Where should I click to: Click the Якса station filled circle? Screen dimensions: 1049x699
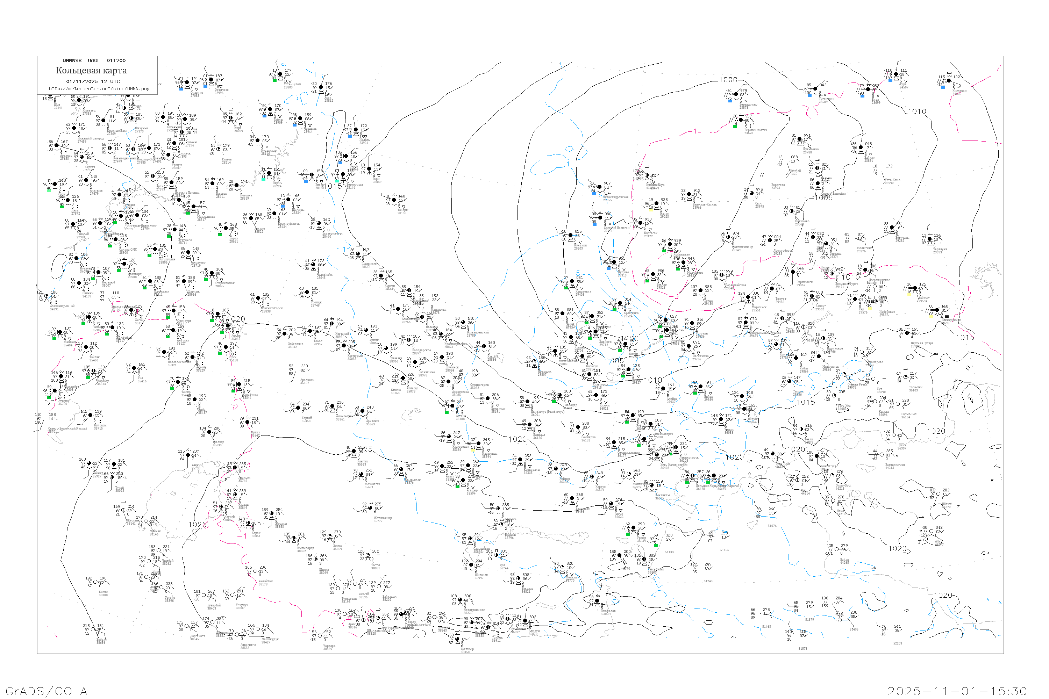321,87
